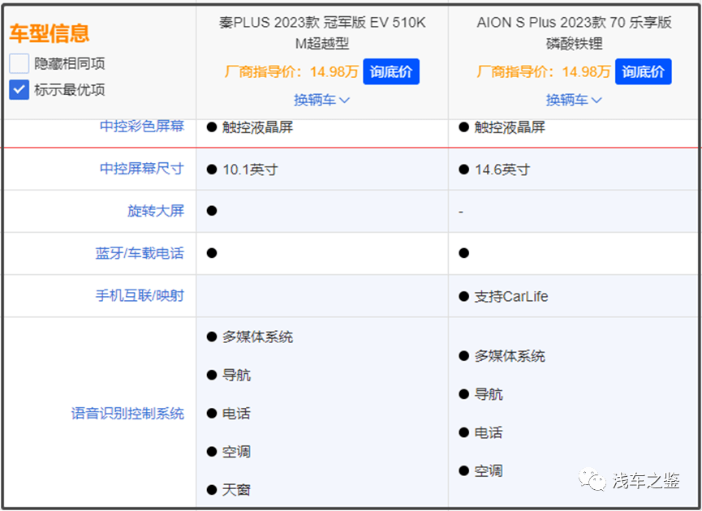Select the 10.1英寸 screen size value

250,170
